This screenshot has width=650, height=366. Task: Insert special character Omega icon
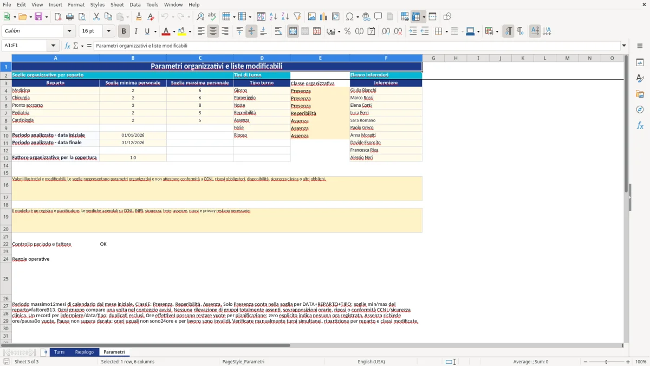(x=349, y=17)
